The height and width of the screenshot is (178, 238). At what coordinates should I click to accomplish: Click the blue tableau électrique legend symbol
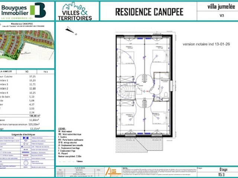coord(26,138)
